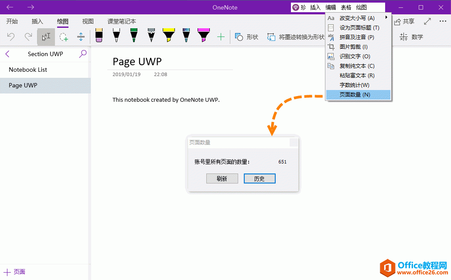Open the 数学 math assistant
Screen dimensions: 451x280
tap(410, 37)
